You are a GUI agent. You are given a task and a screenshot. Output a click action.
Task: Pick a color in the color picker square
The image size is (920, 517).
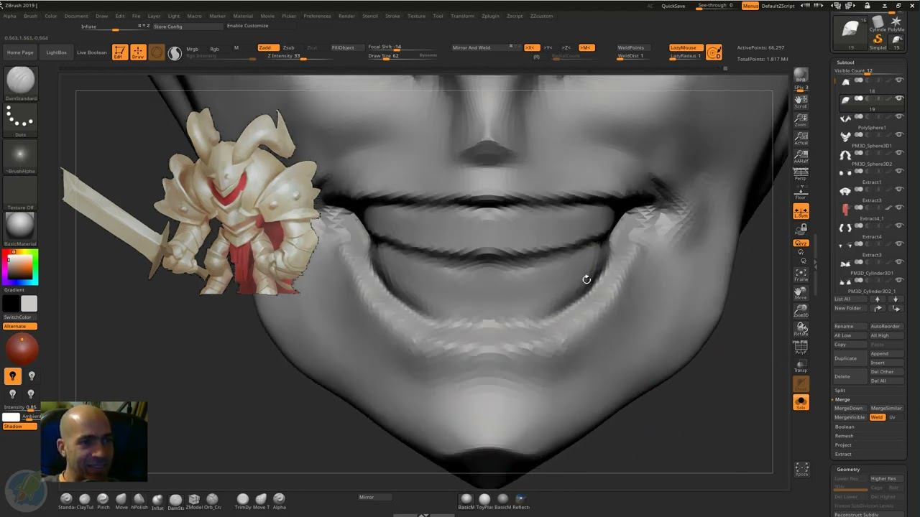(x=20, y=268)
